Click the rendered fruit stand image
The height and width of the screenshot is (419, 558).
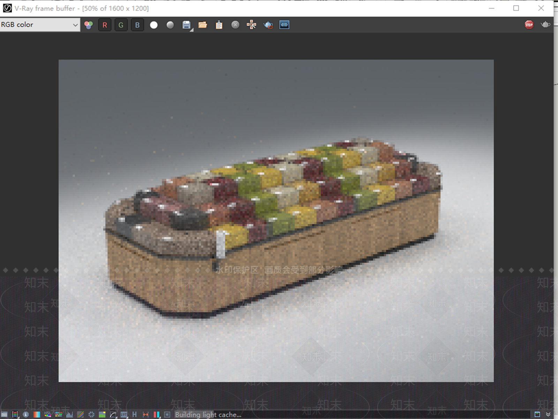coord(276,221)
